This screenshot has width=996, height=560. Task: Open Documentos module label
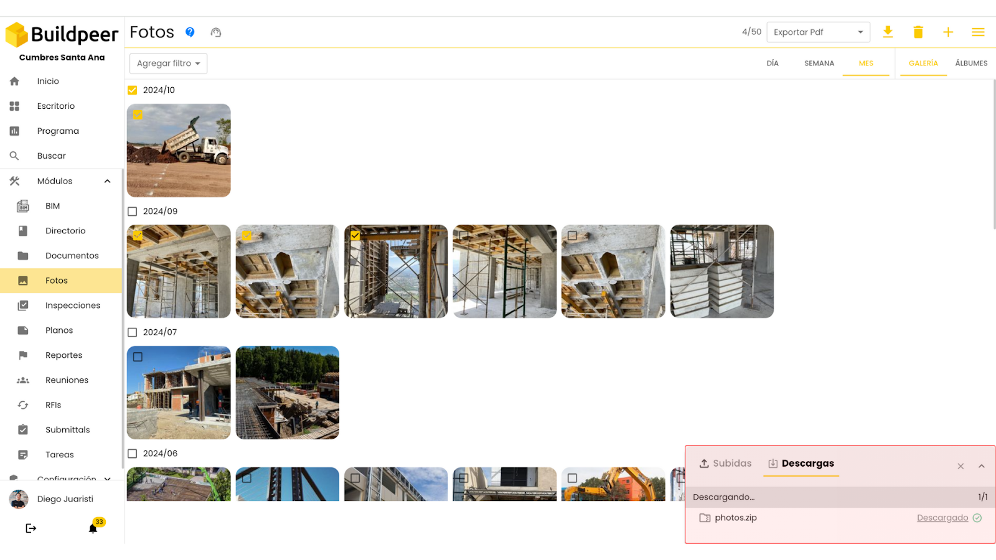[72, 256]
